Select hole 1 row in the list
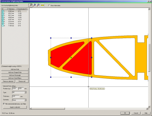Image resolution: width=152 pixels, height=116 pixels. [14, 11]
